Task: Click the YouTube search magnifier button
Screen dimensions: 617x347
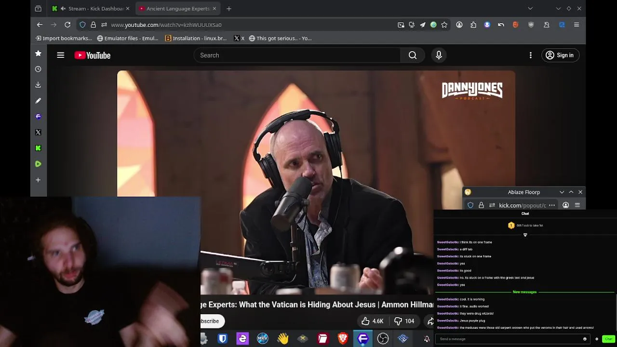Action: coord(413,55)
